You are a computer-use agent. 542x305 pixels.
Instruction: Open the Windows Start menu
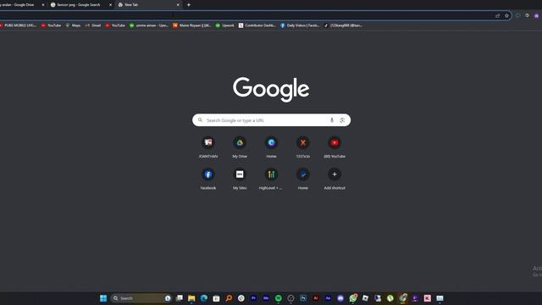pyautogui.click(x=103, y=298)
